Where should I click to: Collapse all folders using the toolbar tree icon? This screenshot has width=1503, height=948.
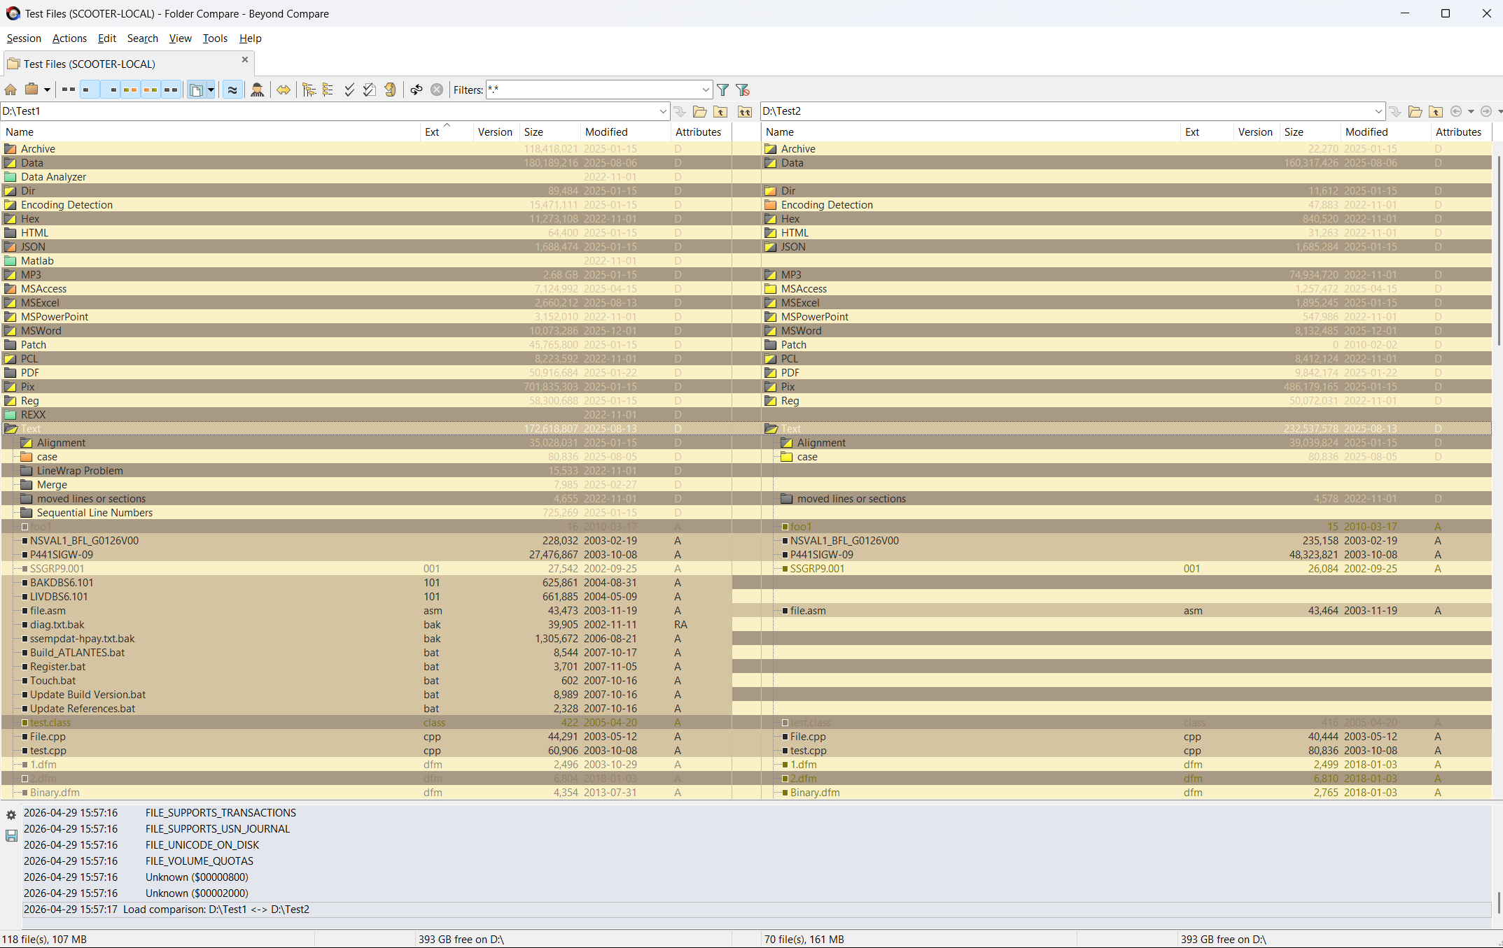point(328,90)
